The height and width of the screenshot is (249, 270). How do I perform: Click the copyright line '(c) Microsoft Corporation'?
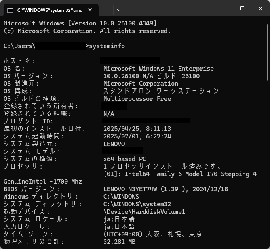[x=49, y=31]
